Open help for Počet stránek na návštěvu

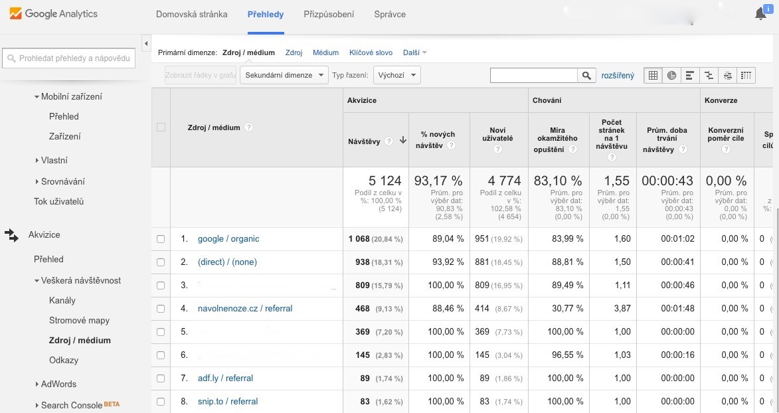pyautogui.click(x=612, y=157)
